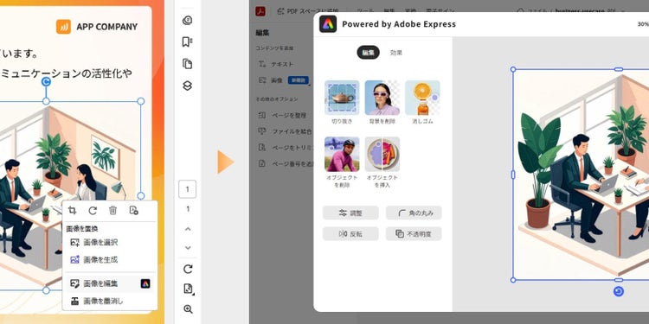Switch to the 効果 tab in Express

click(x=396, y=53)
